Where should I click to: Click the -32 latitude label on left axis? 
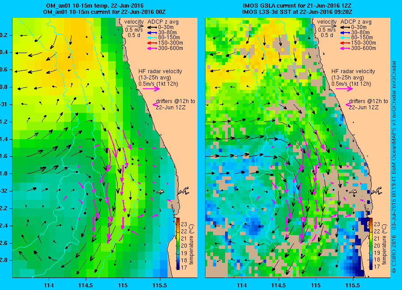3,191
